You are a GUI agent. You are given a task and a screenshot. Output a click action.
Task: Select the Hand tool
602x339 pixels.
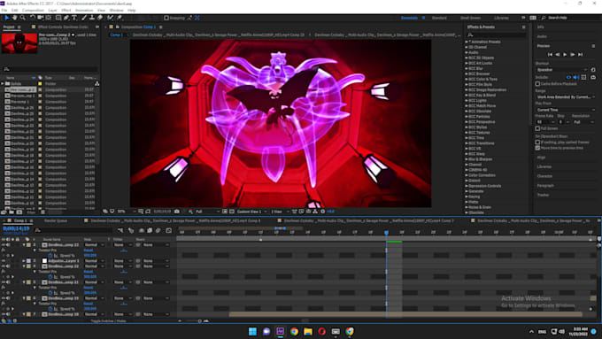click(x=14, y=18)
